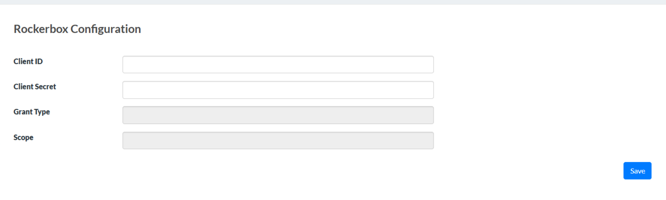Select the first empty white text field
This screenshot has width=666, height=200.
278,65
